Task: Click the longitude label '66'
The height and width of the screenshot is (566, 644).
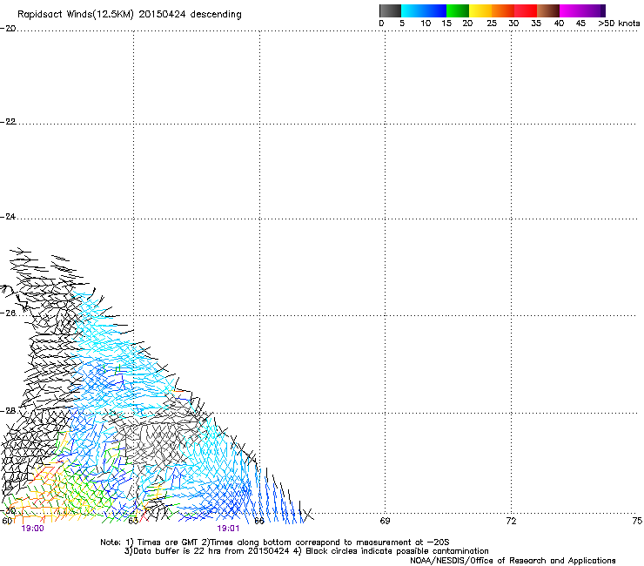Action: click(x=259, y=522)
